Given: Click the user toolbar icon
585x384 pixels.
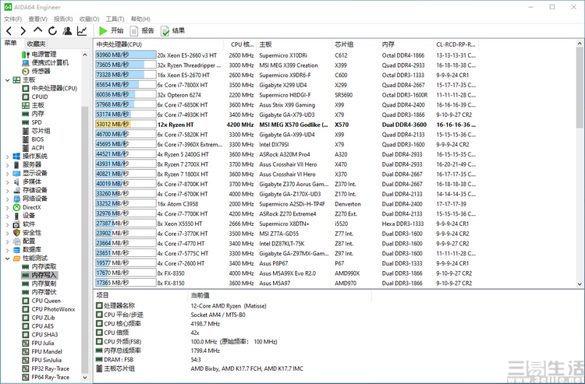Looking at the screenshot, I should [67, 31].
